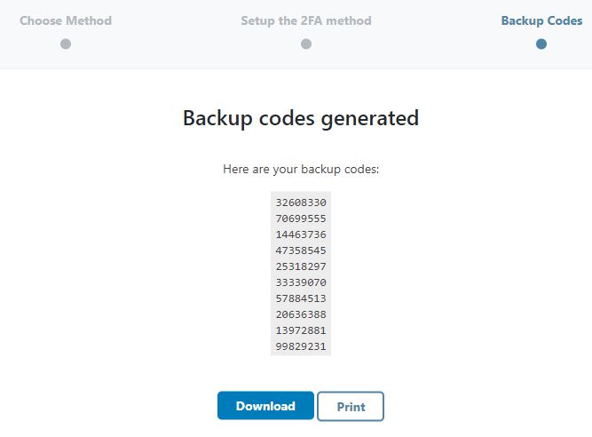The width and height of the screenshot is (592, 437).
Task: Click the Choose Method step dot
Action: pyautogui.click(x=66, y=44)
